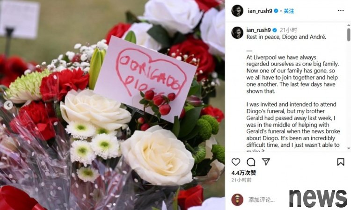The image size is (351, 210).
Task: Click the 21小时 timestamp beside caption username
Action: [288, 30]
